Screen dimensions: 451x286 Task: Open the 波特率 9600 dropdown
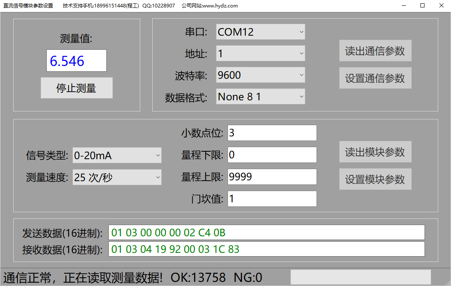[x=260, y=75]
